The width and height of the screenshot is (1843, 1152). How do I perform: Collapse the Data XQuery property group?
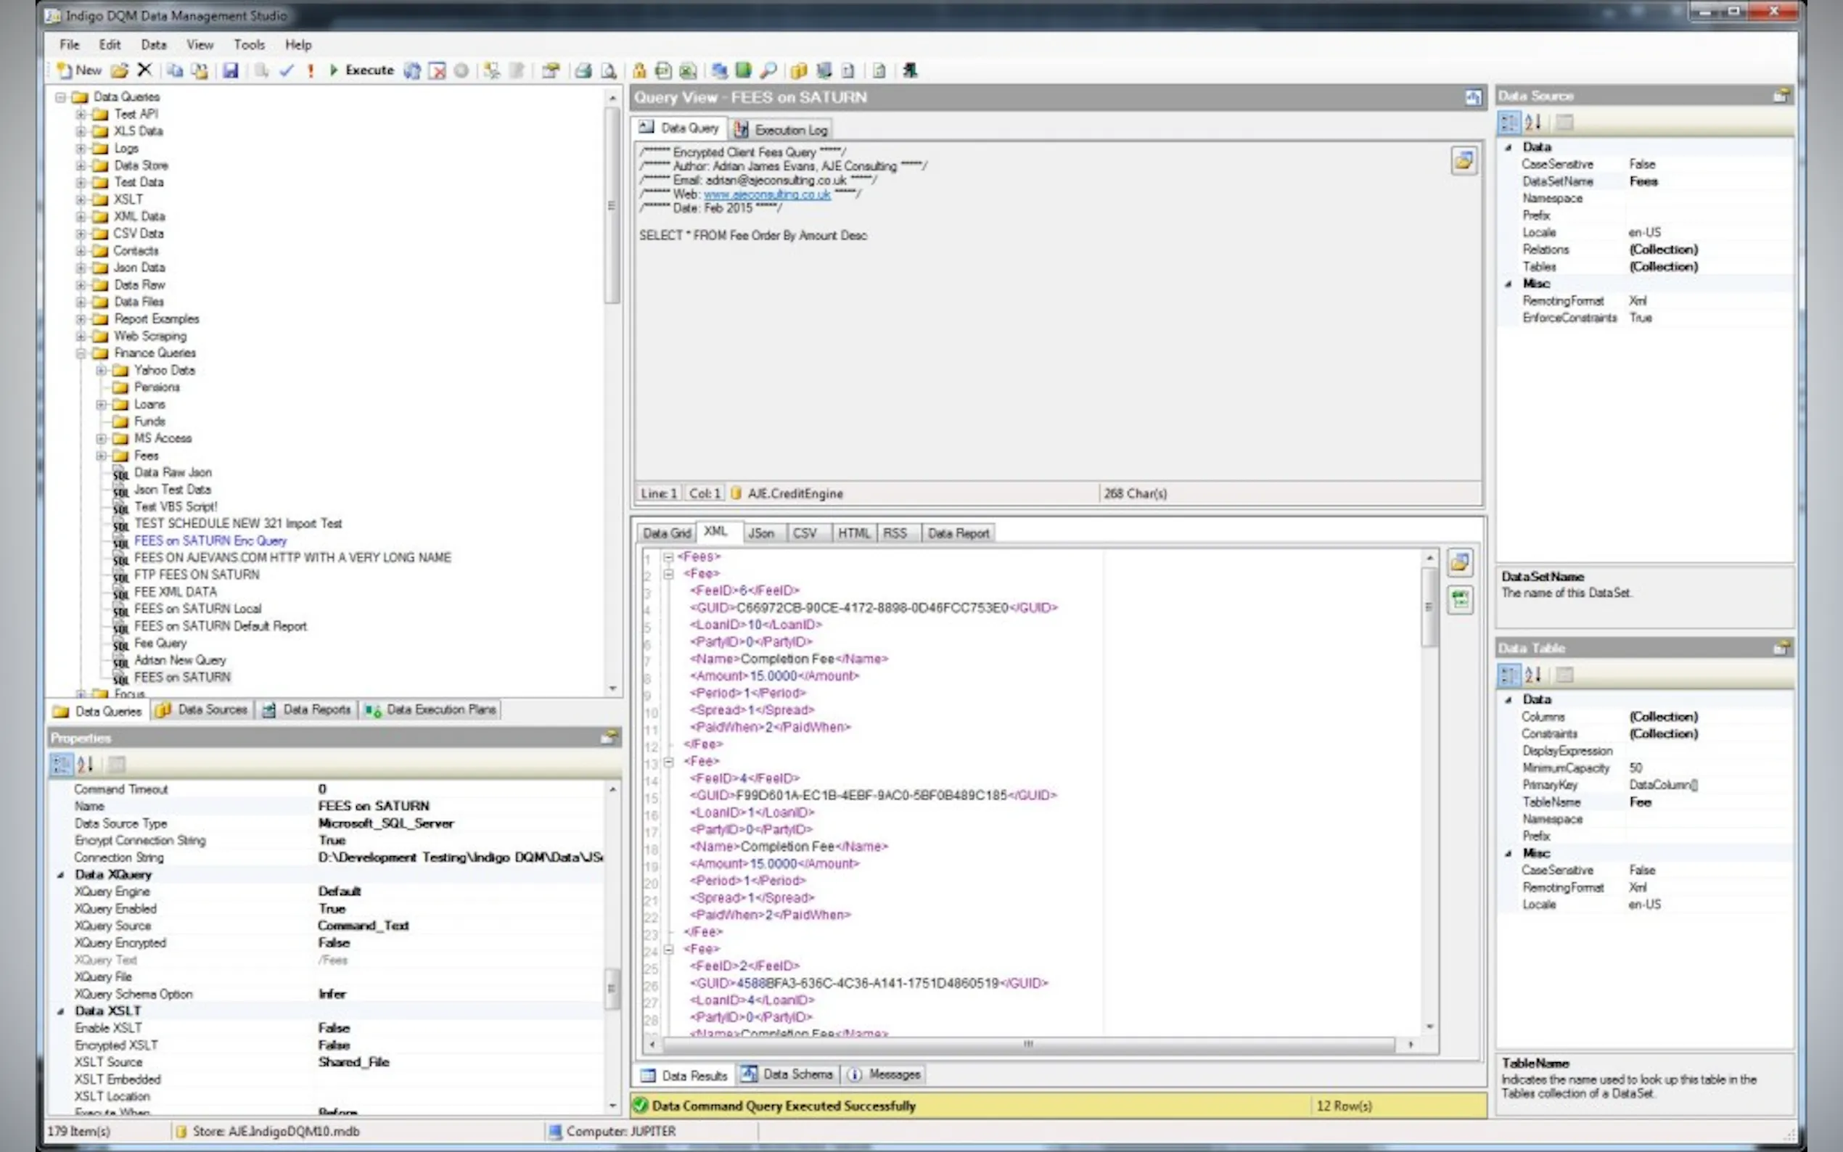click(61, 875)
